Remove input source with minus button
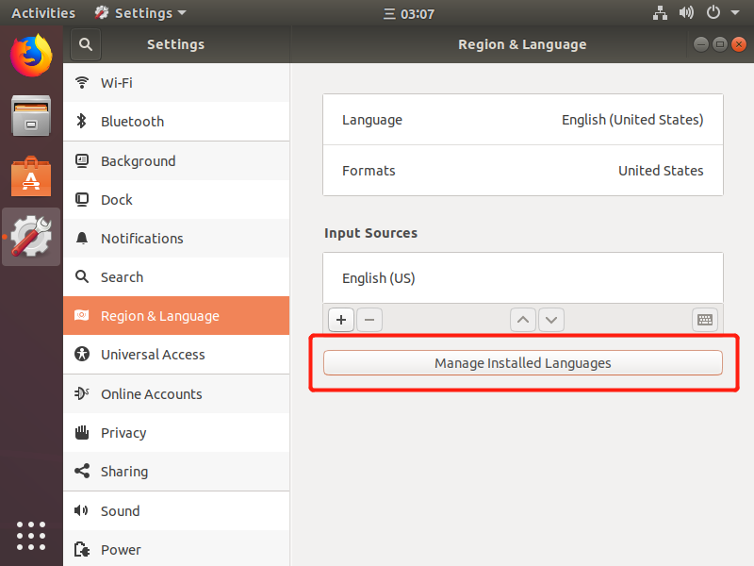Viewport: 754px width, 566px height. (x=369, y=320)
